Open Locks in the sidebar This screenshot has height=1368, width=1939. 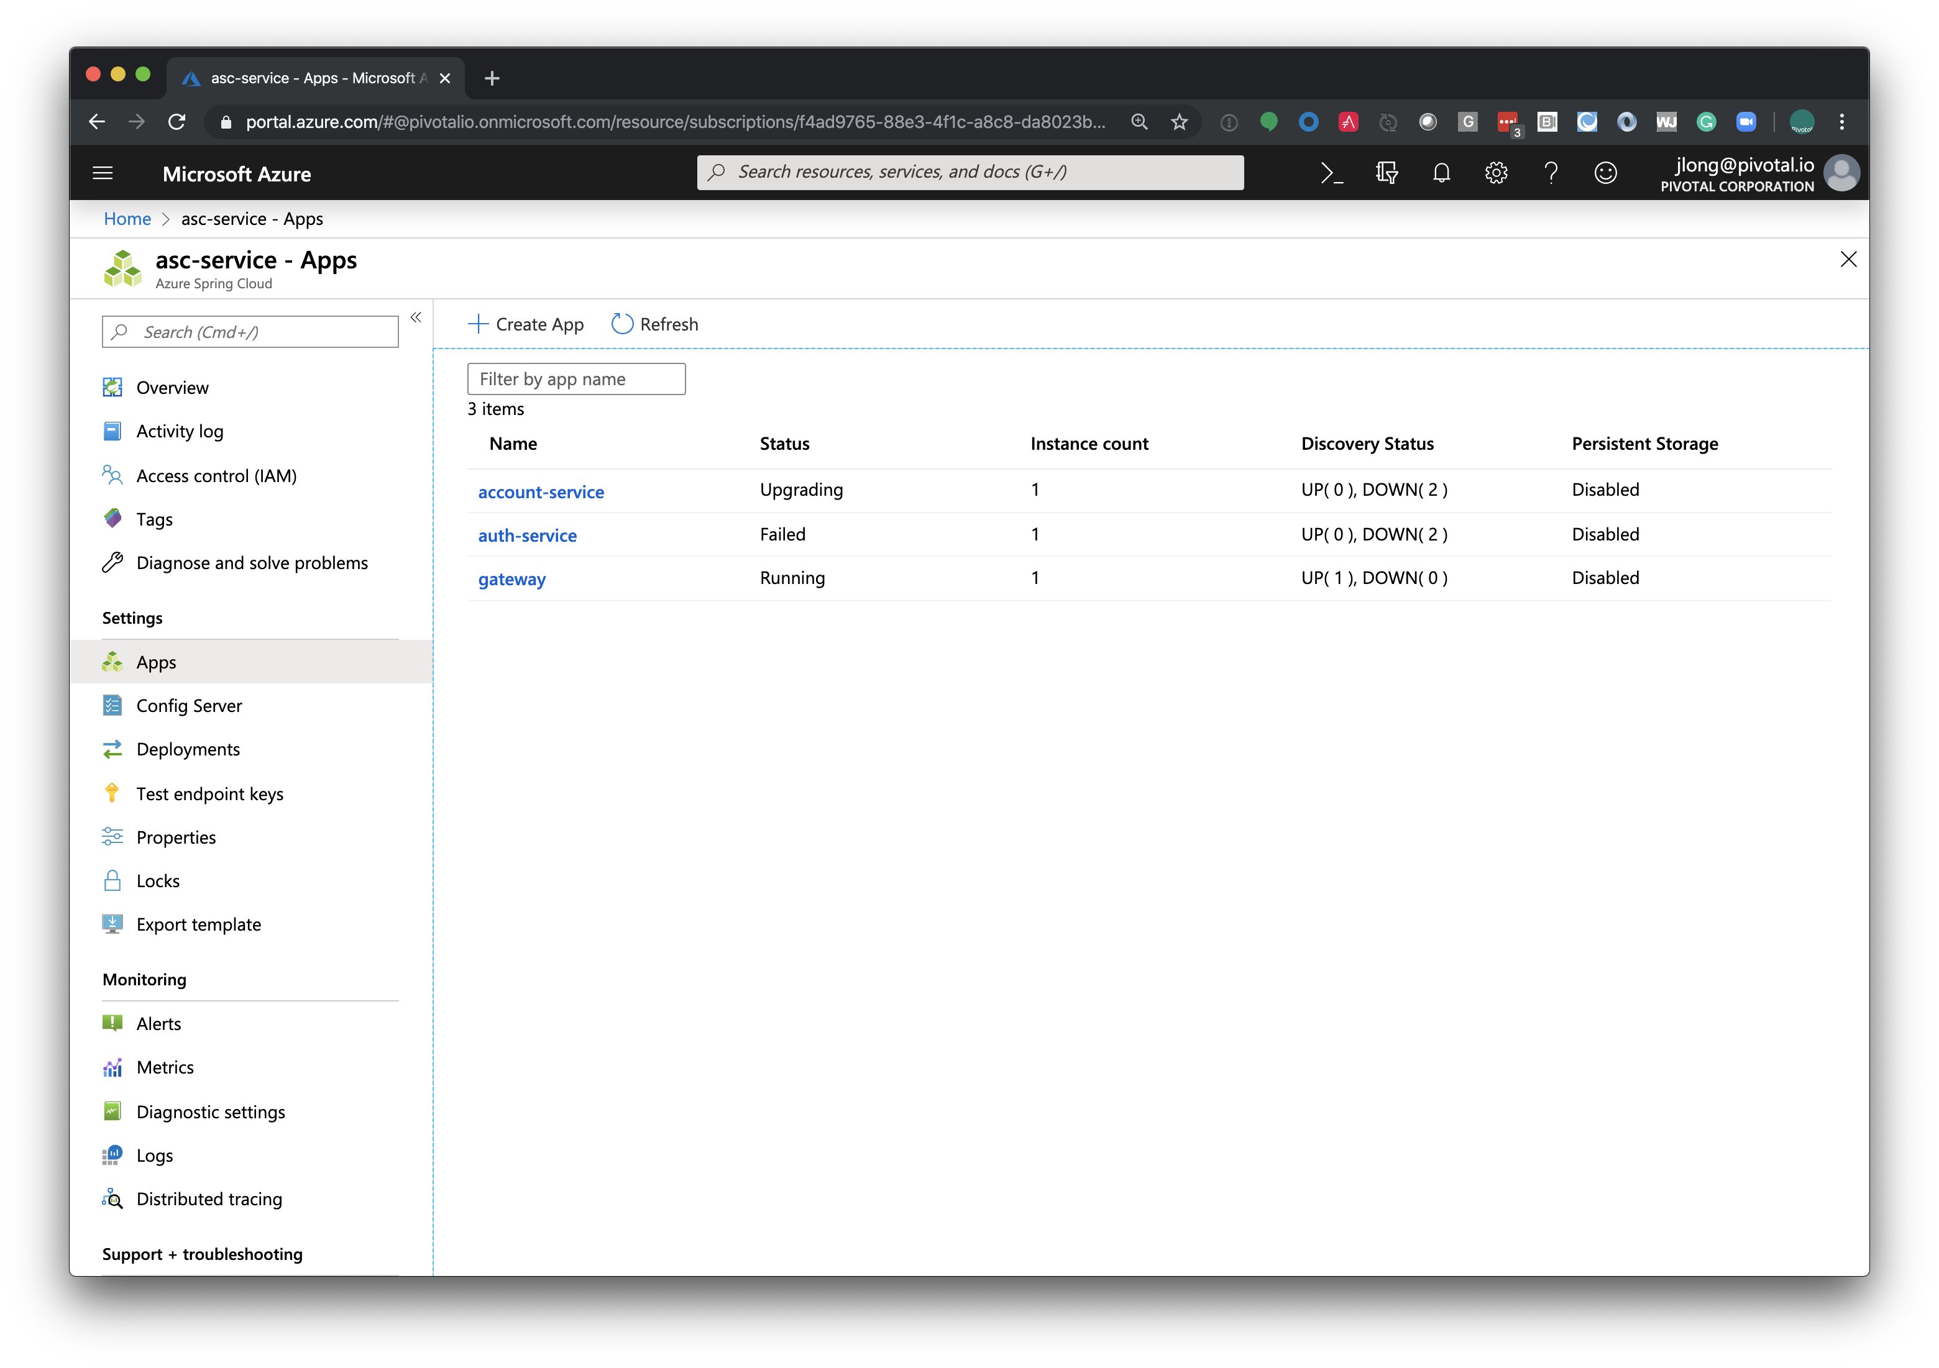pyautogui.click(x=158, y=882)
